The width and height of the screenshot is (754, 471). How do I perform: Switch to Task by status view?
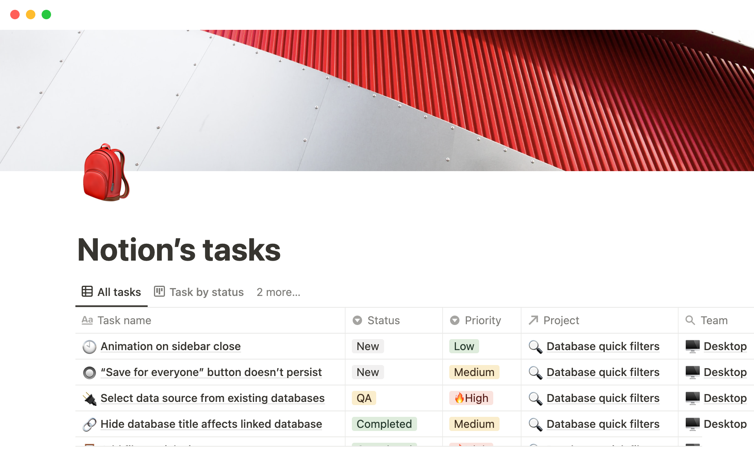(199, 292)
